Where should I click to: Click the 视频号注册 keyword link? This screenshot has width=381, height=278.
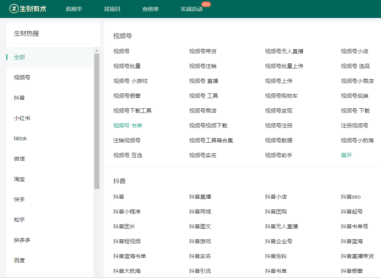click(279, 126)
